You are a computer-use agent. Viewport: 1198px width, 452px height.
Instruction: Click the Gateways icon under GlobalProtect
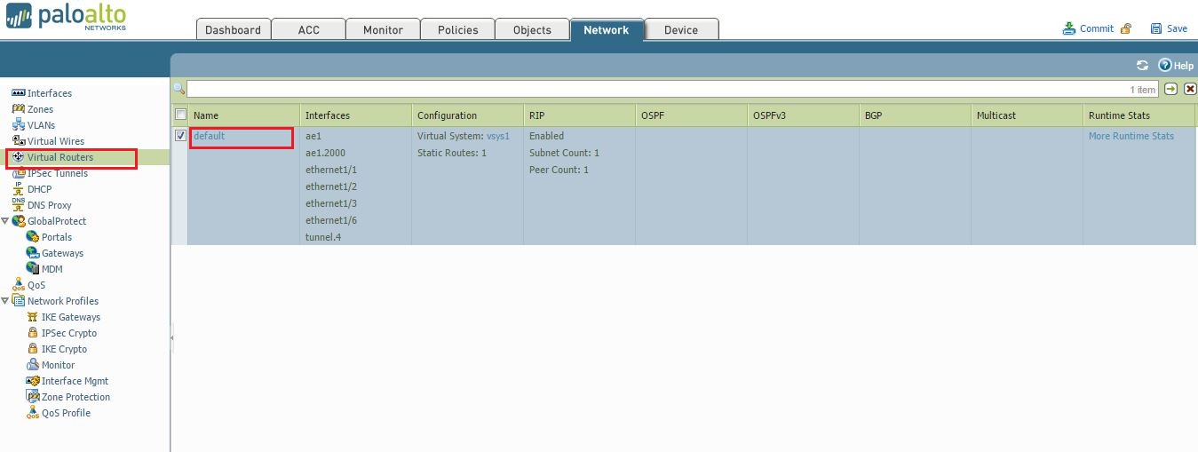33,253
